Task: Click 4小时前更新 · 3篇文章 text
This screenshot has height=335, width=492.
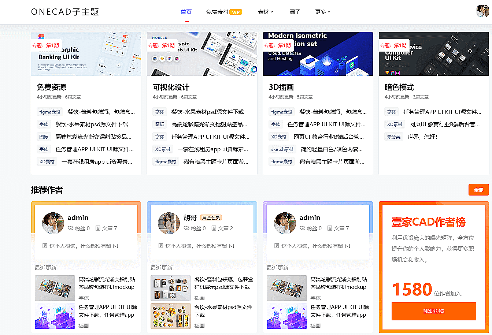Action: point(407,97)
